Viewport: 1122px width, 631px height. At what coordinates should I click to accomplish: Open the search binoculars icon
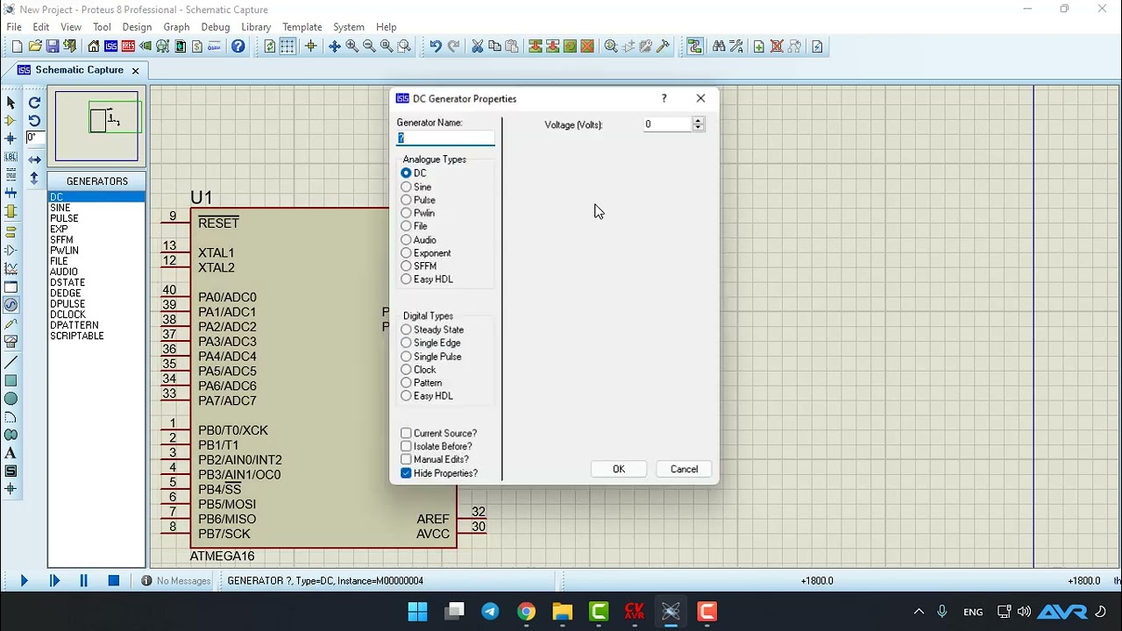(x=719, y=46)
